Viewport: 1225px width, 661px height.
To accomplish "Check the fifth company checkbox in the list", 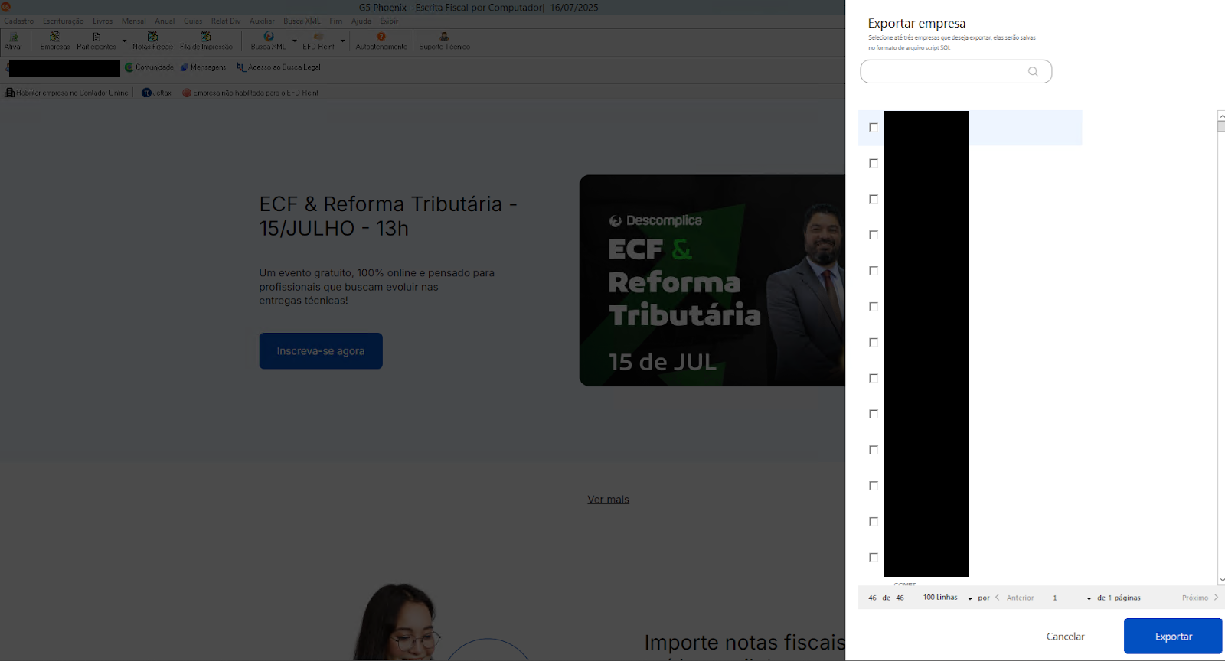I will point(874,271).
